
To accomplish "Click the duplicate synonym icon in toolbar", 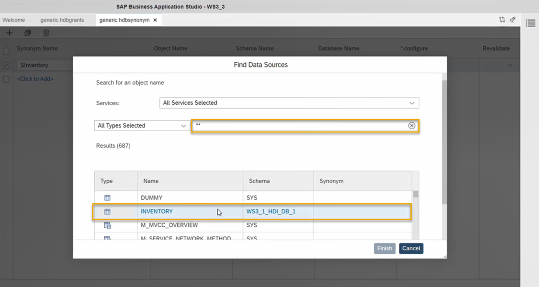I will 27,33.
